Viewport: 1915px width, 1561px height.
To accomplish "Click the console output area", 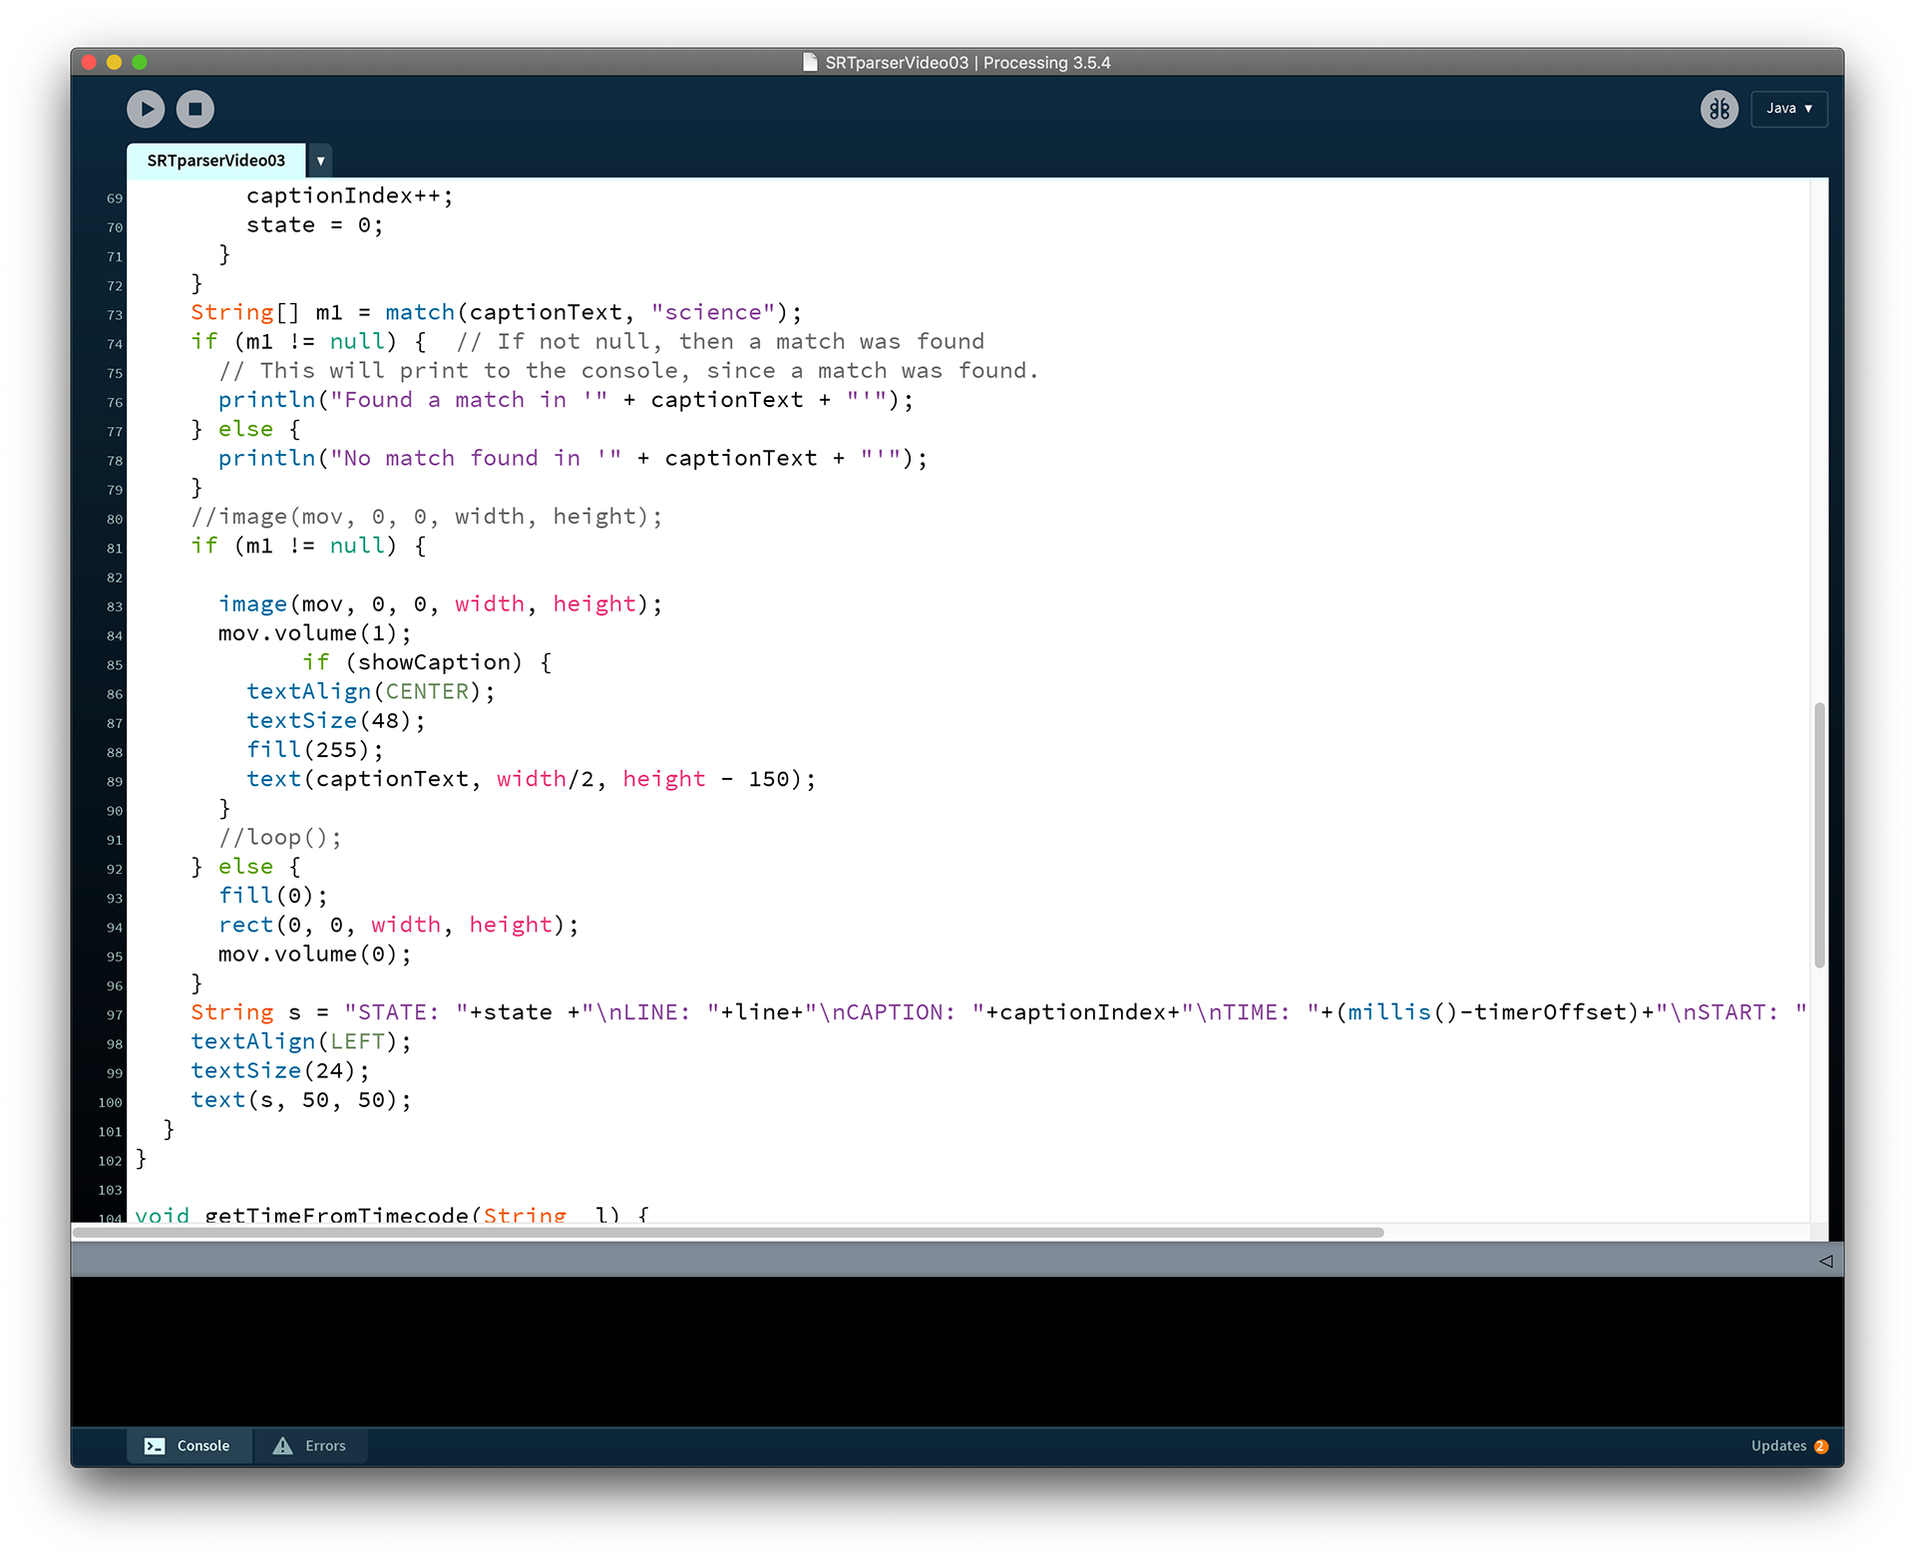I will click(x=957, y=1351).
